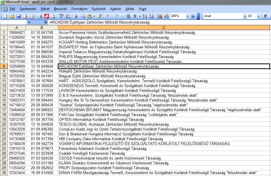Select row 20 header

pos(4,124)
